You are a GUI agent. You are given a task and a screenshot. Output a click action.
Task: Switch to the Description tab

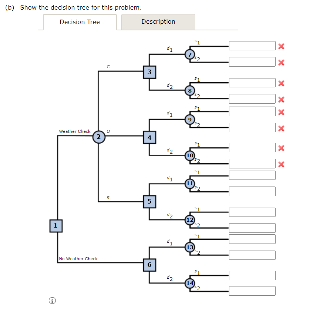[x=158, y=22]
